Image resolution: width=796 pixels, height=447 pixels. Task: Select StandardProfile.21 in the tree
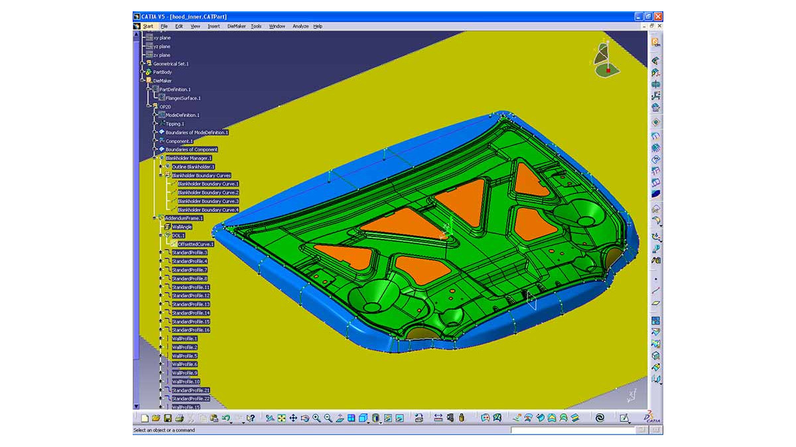coord(191,390)
